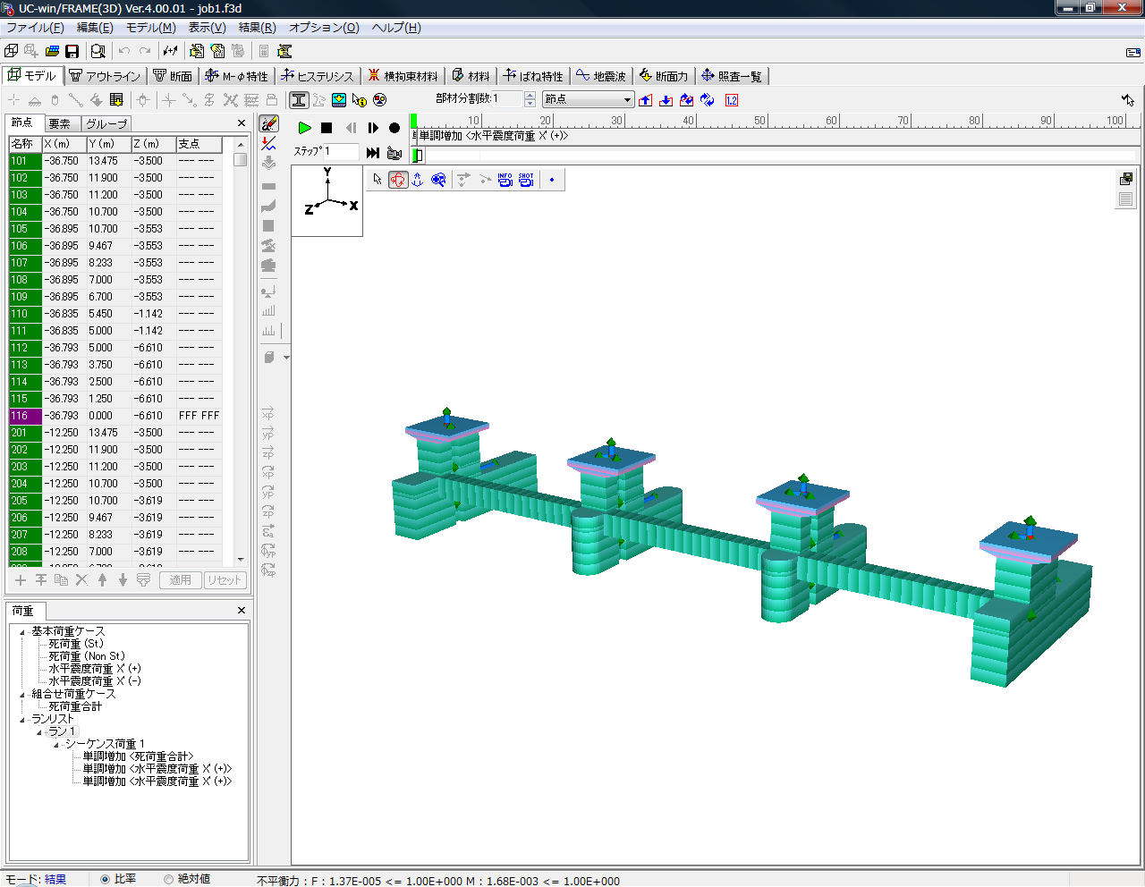This screenshot has height=887, width=1145.
Task: Select 死荷重合計 in the load tree
Action: (x=75, y=706)
